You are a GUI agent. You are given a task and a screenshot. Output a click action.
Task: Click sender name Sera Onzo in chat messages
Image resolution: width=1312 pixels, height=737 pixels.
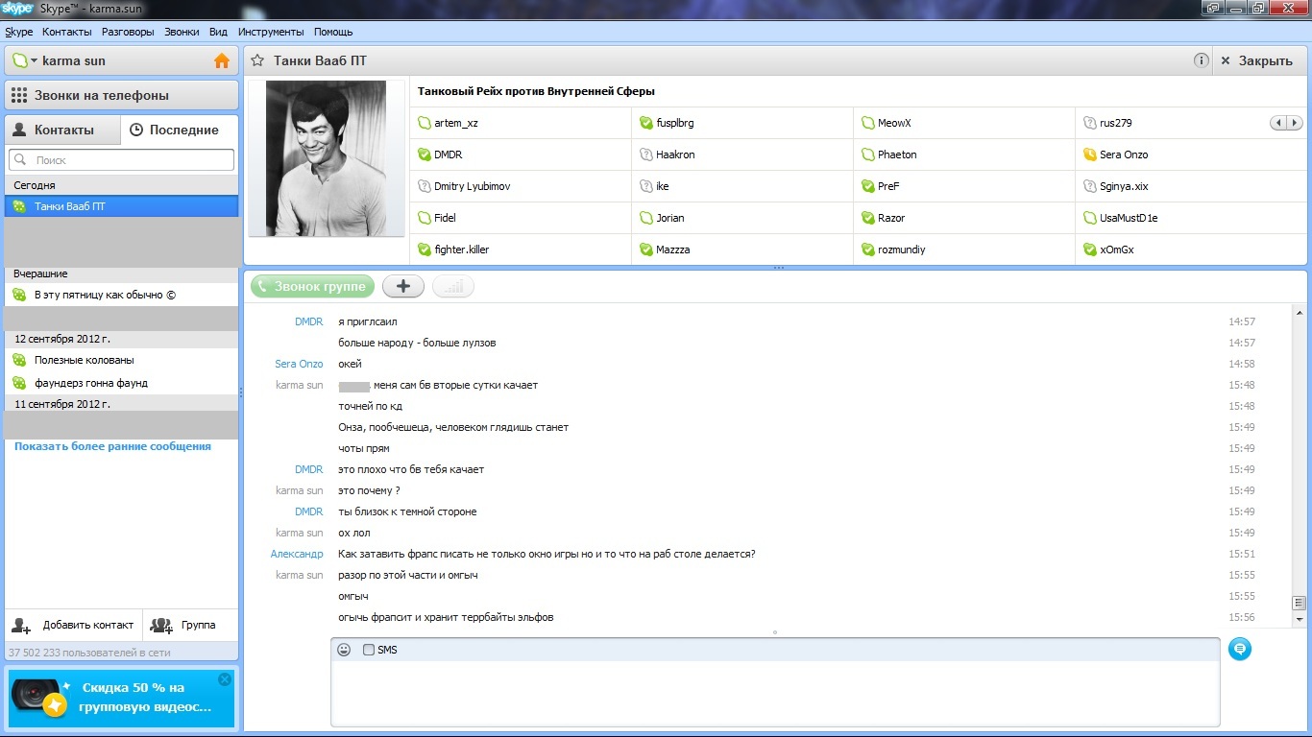point(299,364)
